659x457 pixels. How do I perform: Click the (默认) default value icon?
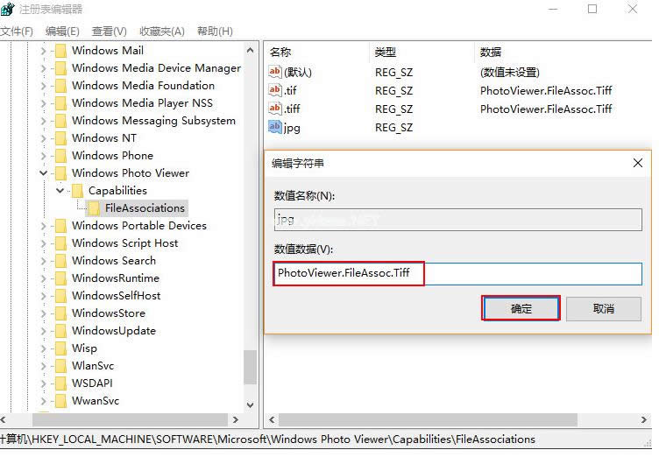(275, 72)
